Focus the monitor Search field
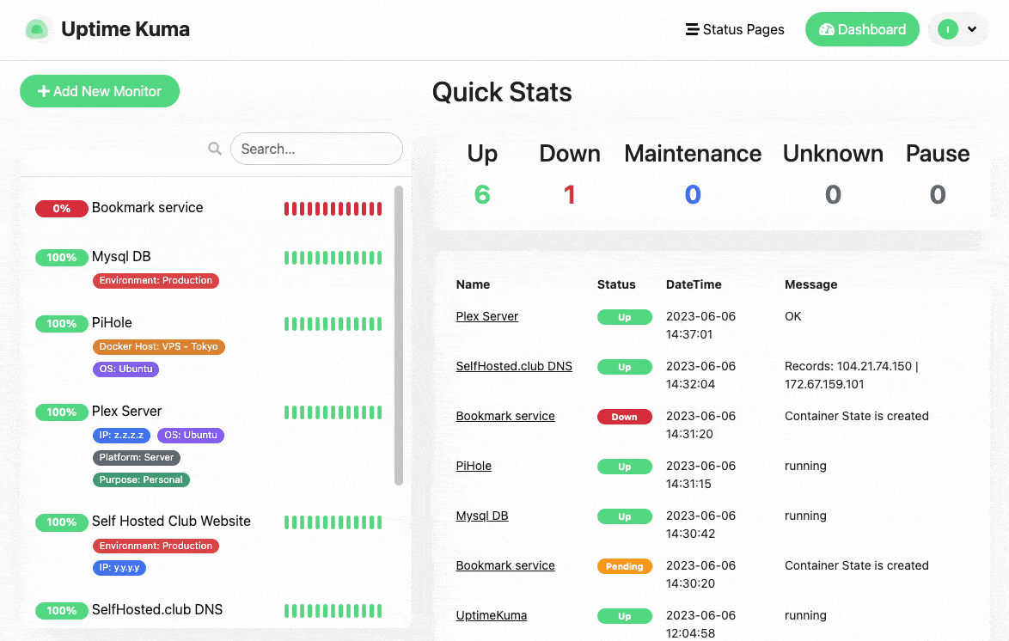The width and height of the screenshot is (1009, 641). pos(316,149)
